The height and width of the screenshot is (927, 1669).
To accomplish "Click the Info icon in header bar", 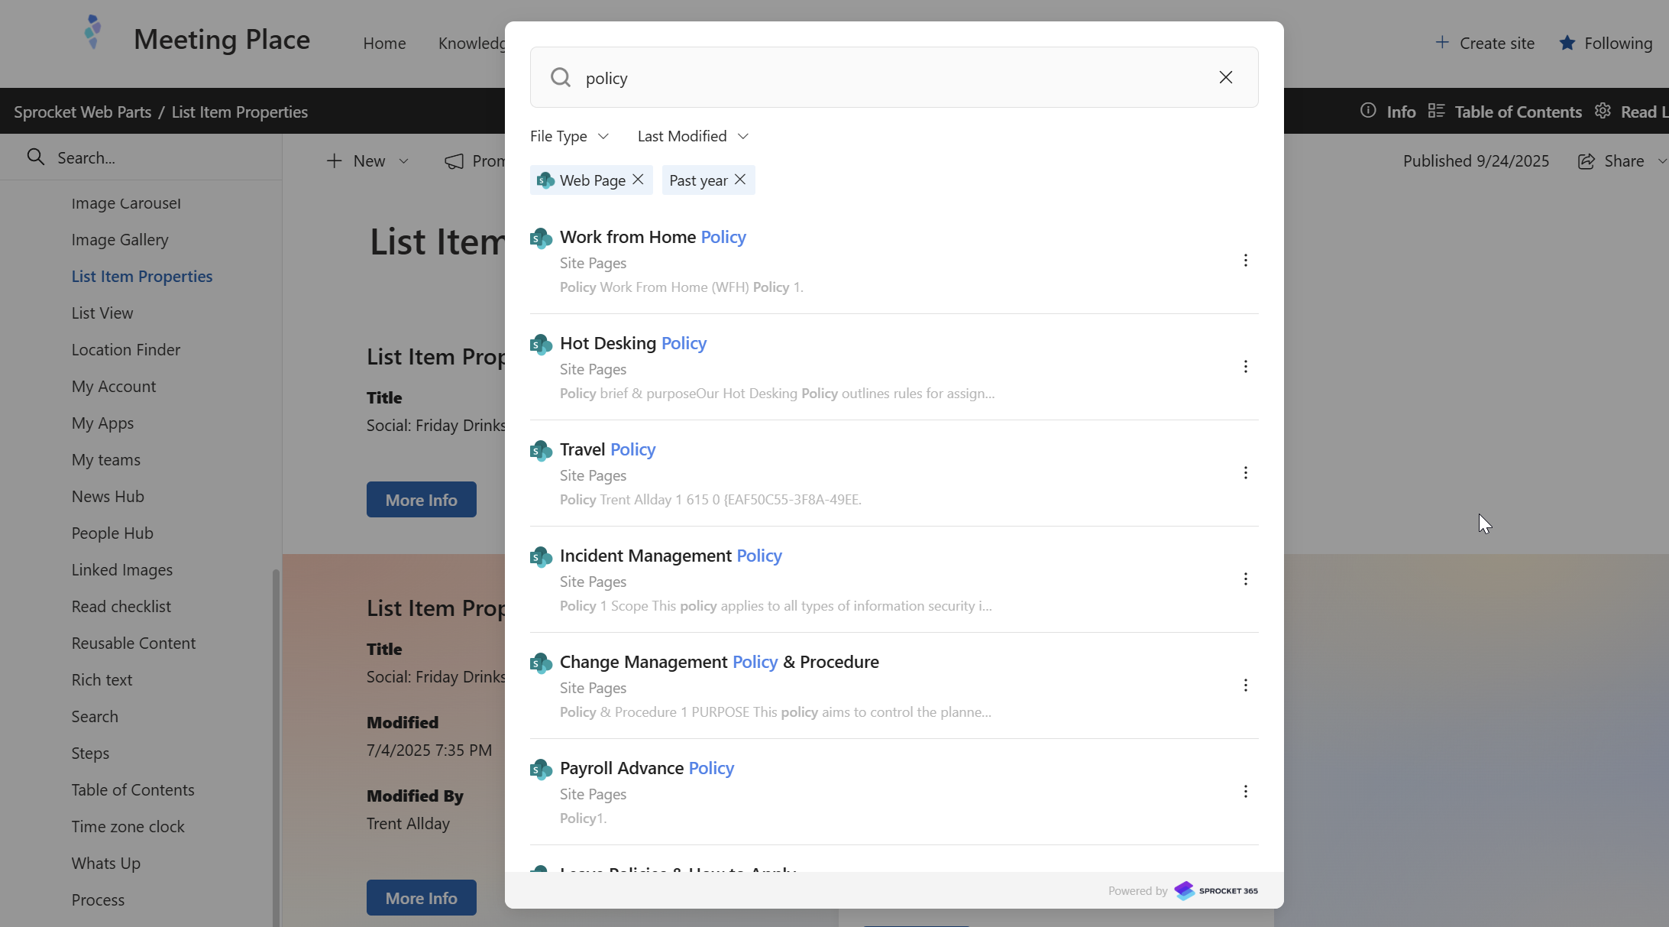I will 1368,111.
